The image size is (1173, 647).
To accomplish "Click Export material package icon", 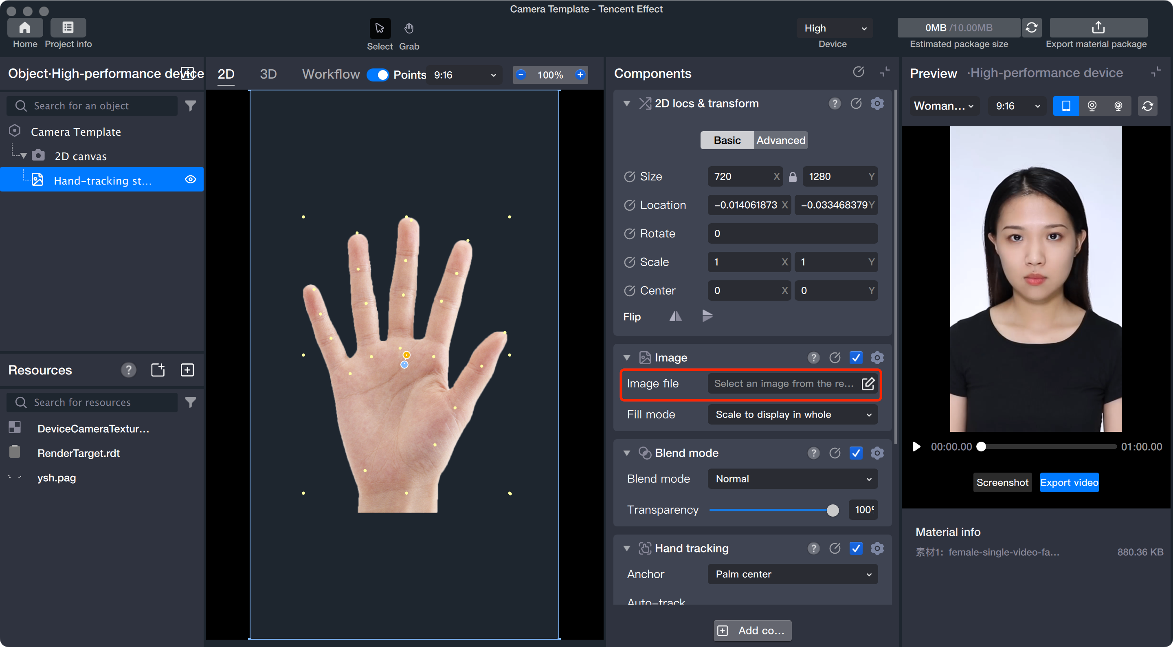I will [x=1098, y=28].
